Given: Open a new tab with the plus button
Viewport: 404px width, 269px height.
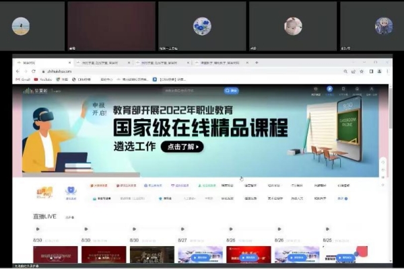Looking at the screenshot, I should tap(256, 63).
